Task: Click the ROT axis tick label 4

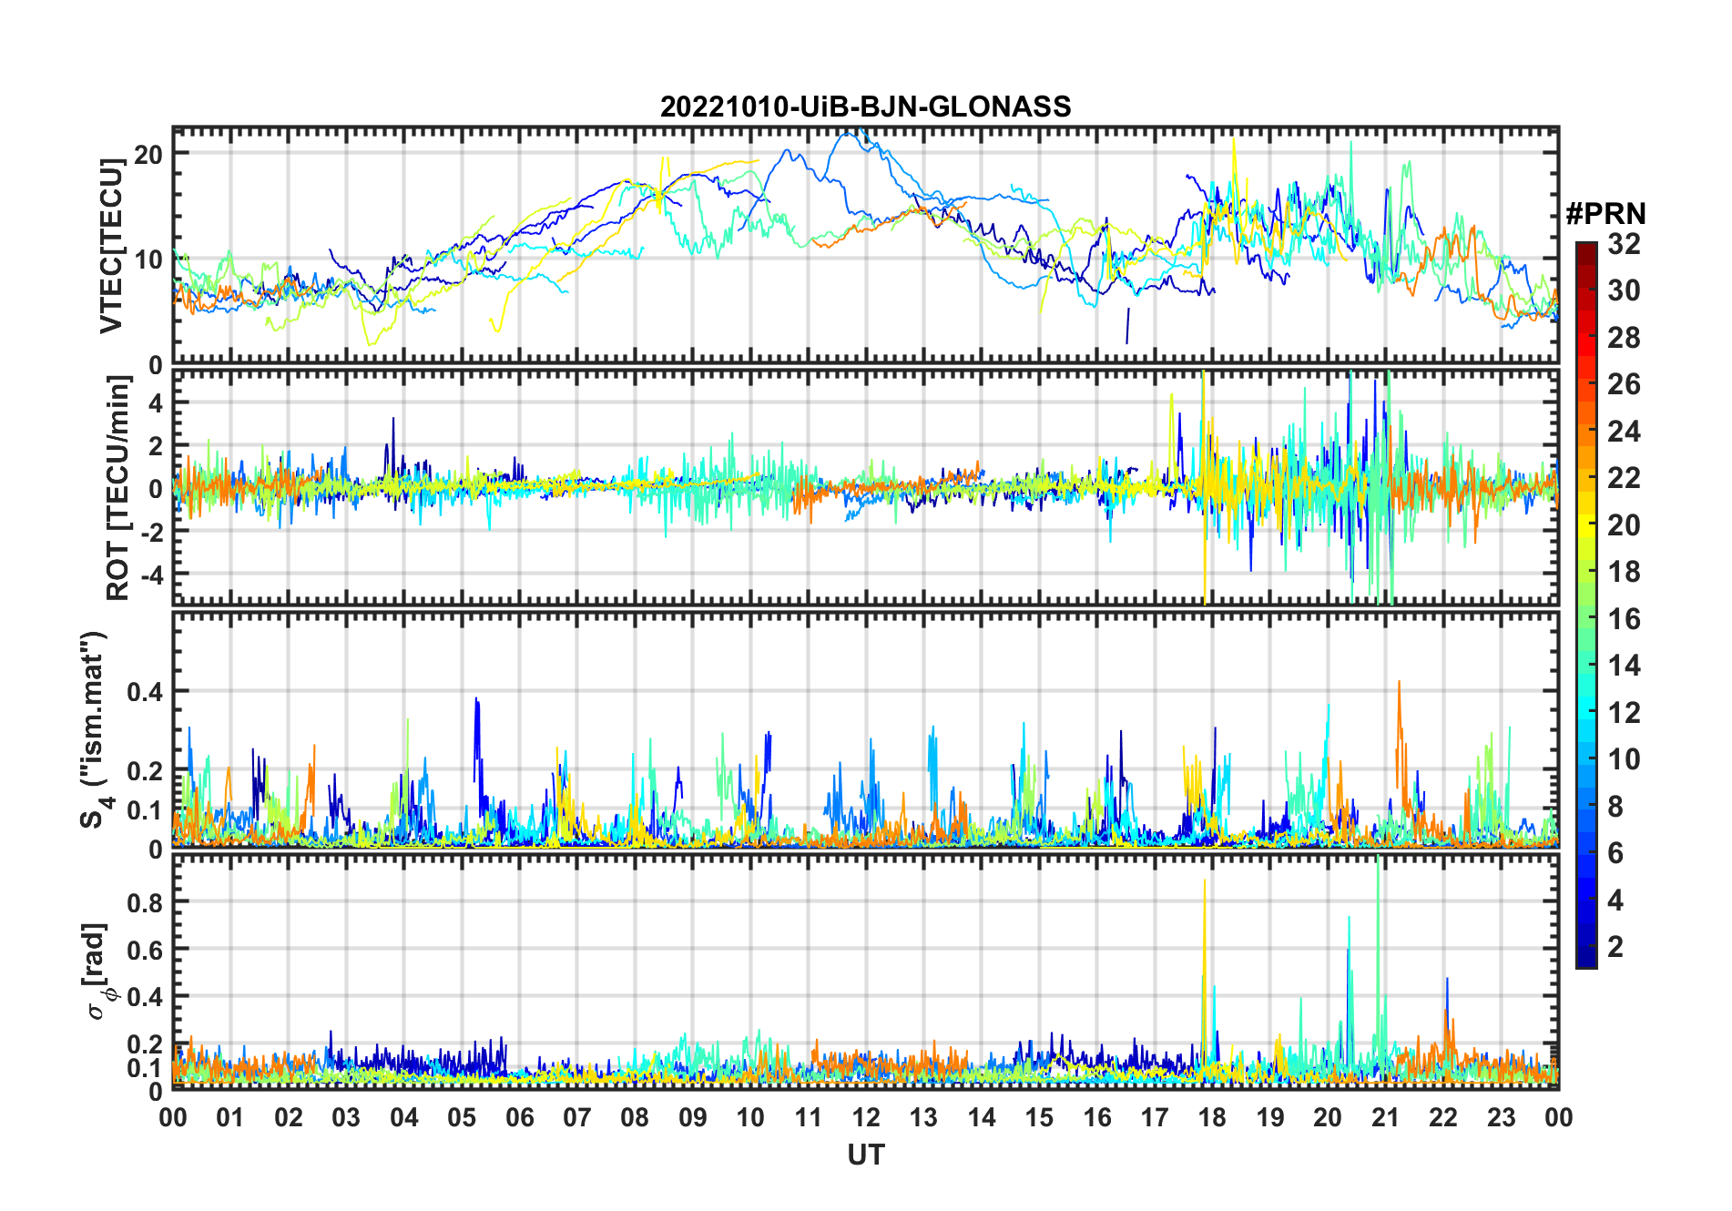Action: click(x=156, y=402)
